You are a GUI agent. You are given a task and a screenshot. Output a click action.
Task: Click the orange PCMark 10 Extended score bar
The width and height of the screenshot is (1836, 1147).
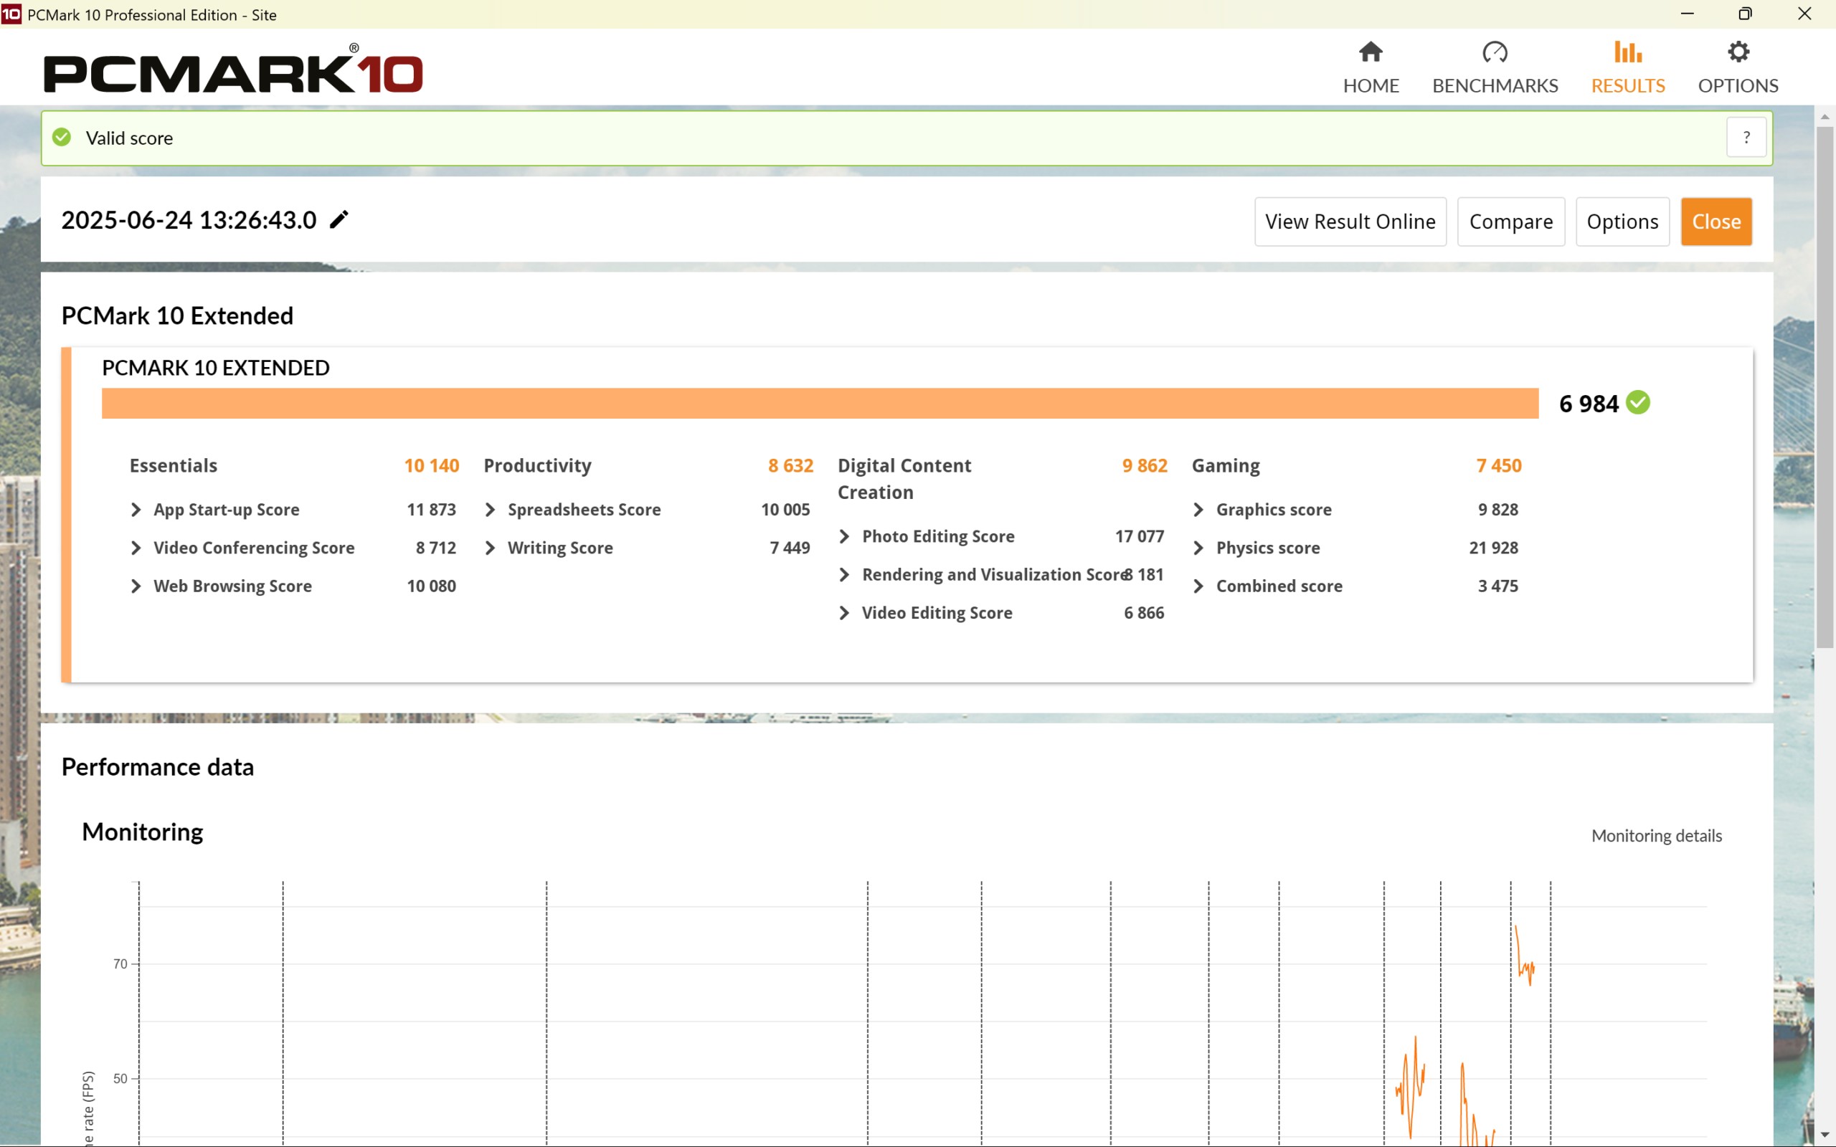pos(819,404)
